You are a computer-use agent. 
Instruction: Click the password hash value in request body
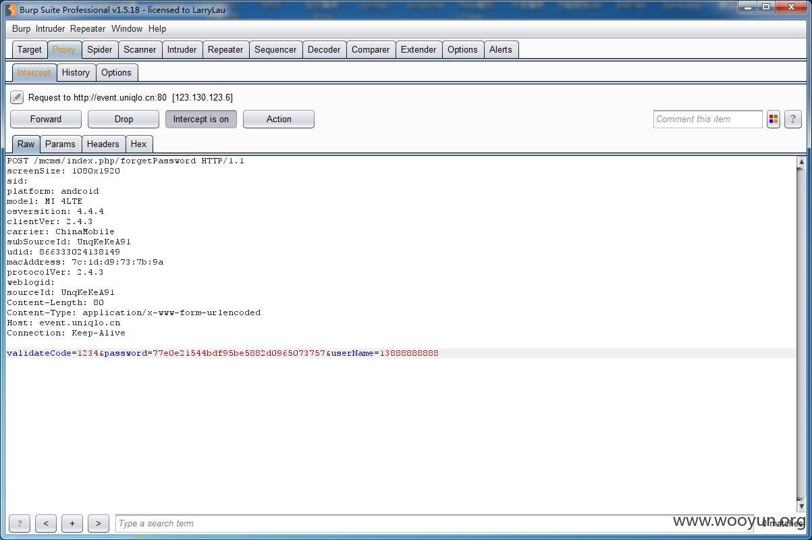[239, 353]
